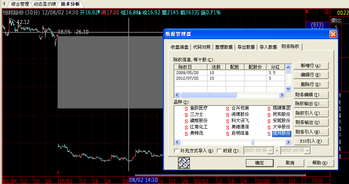Pick 合兴包装 in the list
The image size is (349, 184).
240,108
